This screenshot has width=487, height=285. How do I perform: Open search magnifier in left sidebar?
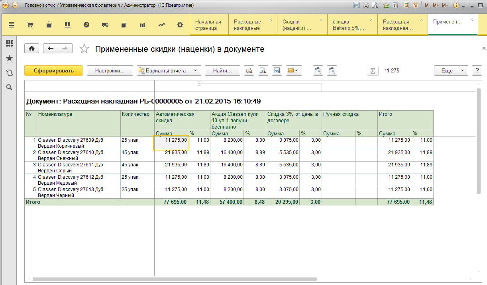9,88
